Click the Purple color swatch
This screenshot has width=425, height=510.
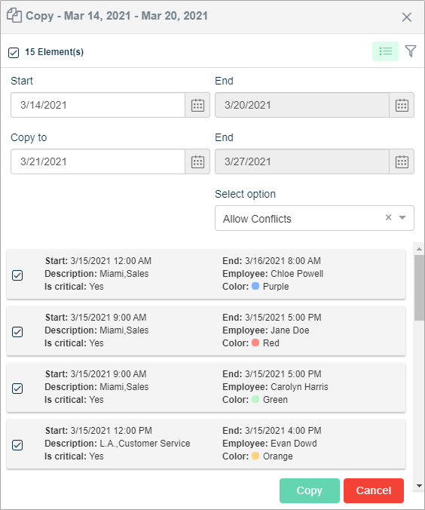click(x=255, y=286)
